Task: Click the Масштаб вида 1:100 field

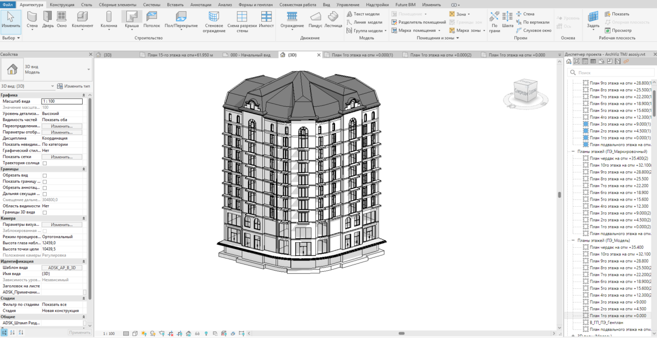Action: (62, 102)
